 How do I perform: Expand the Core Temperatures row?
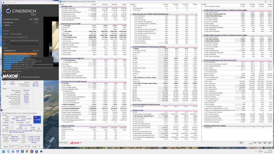62,60
